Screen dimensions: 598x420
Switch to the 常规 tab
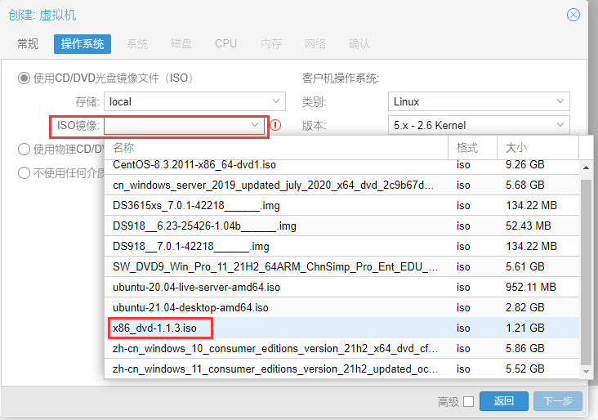click(x=28, y=44)
